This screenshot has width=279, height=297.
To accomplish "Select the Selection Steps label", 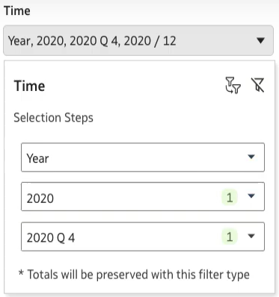I will click(53, 117).
